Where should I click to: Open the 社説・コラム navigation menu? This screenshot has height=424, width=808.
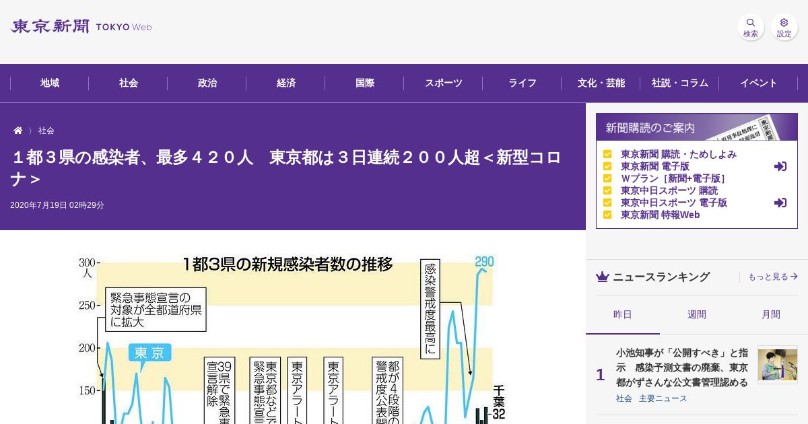[x=680, y=83]
